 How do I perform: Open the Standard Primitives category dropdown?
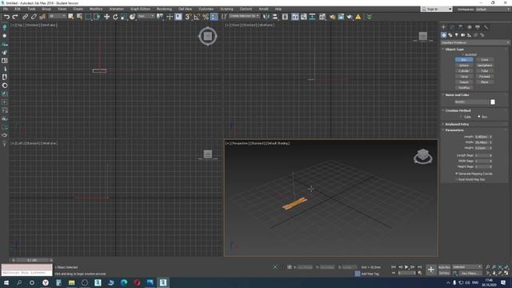pyautogui.click(x=474, y=42)
